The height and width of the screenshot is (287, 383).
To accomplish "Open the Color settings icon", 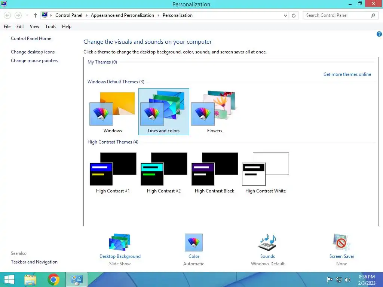I will (x=194, y=242).
